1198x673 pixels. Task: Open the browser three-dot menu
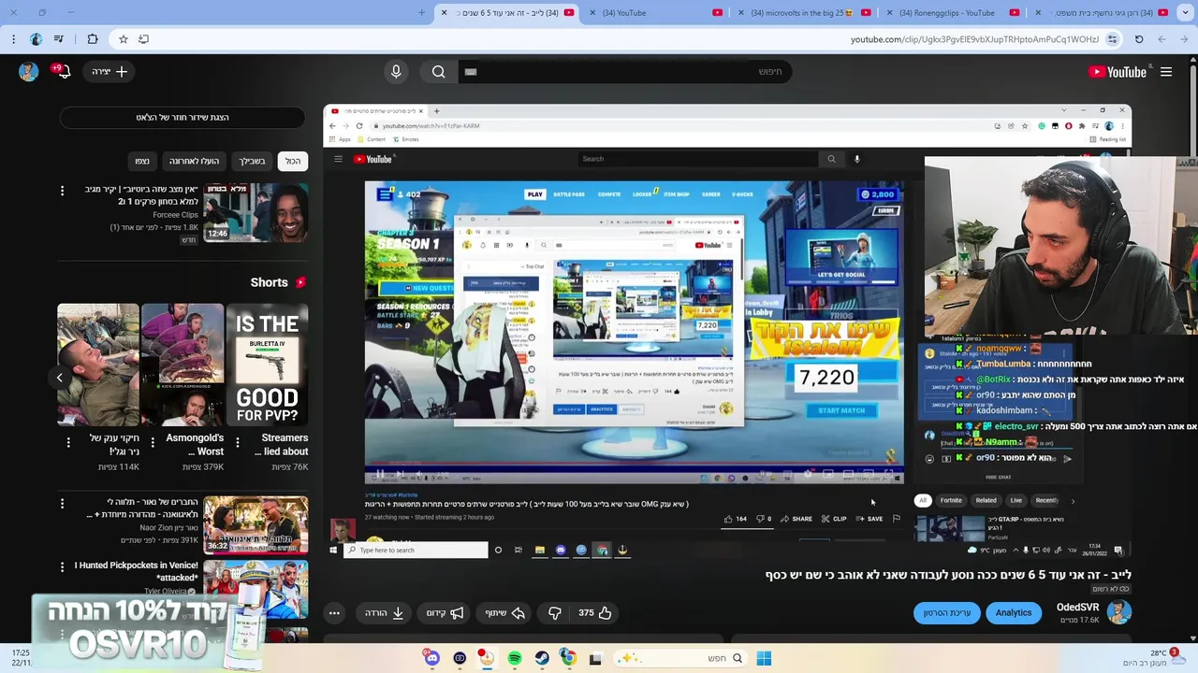click(13, 39)
